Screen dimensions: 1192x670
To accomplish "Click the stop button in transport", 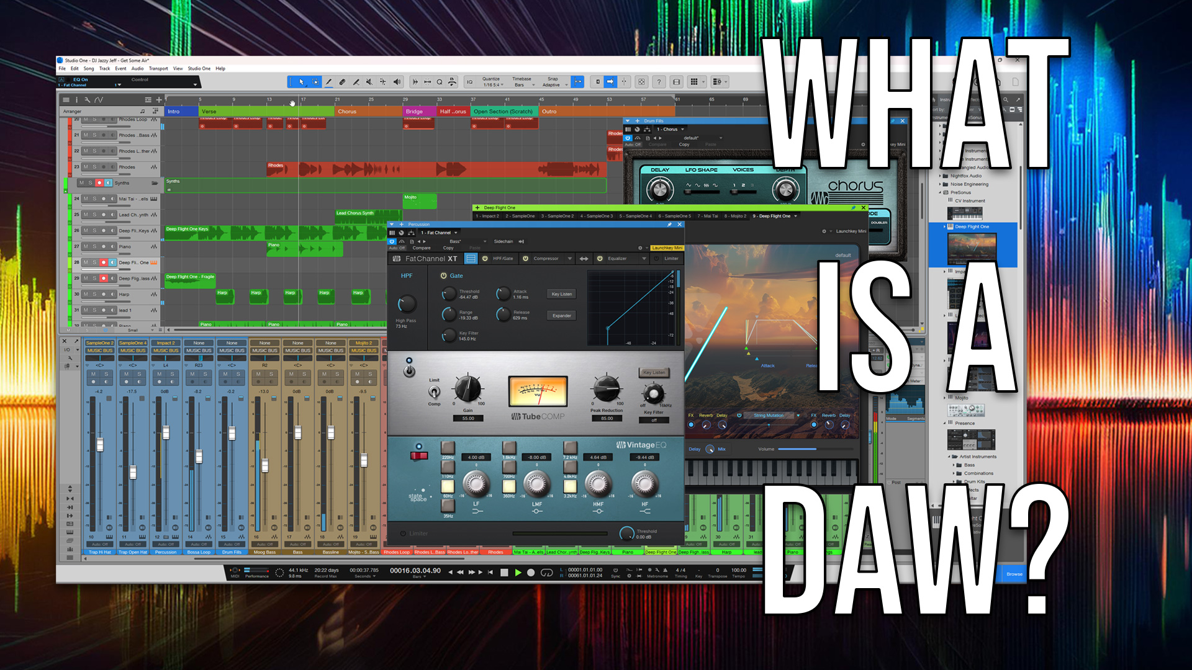I will click(504, 573).
